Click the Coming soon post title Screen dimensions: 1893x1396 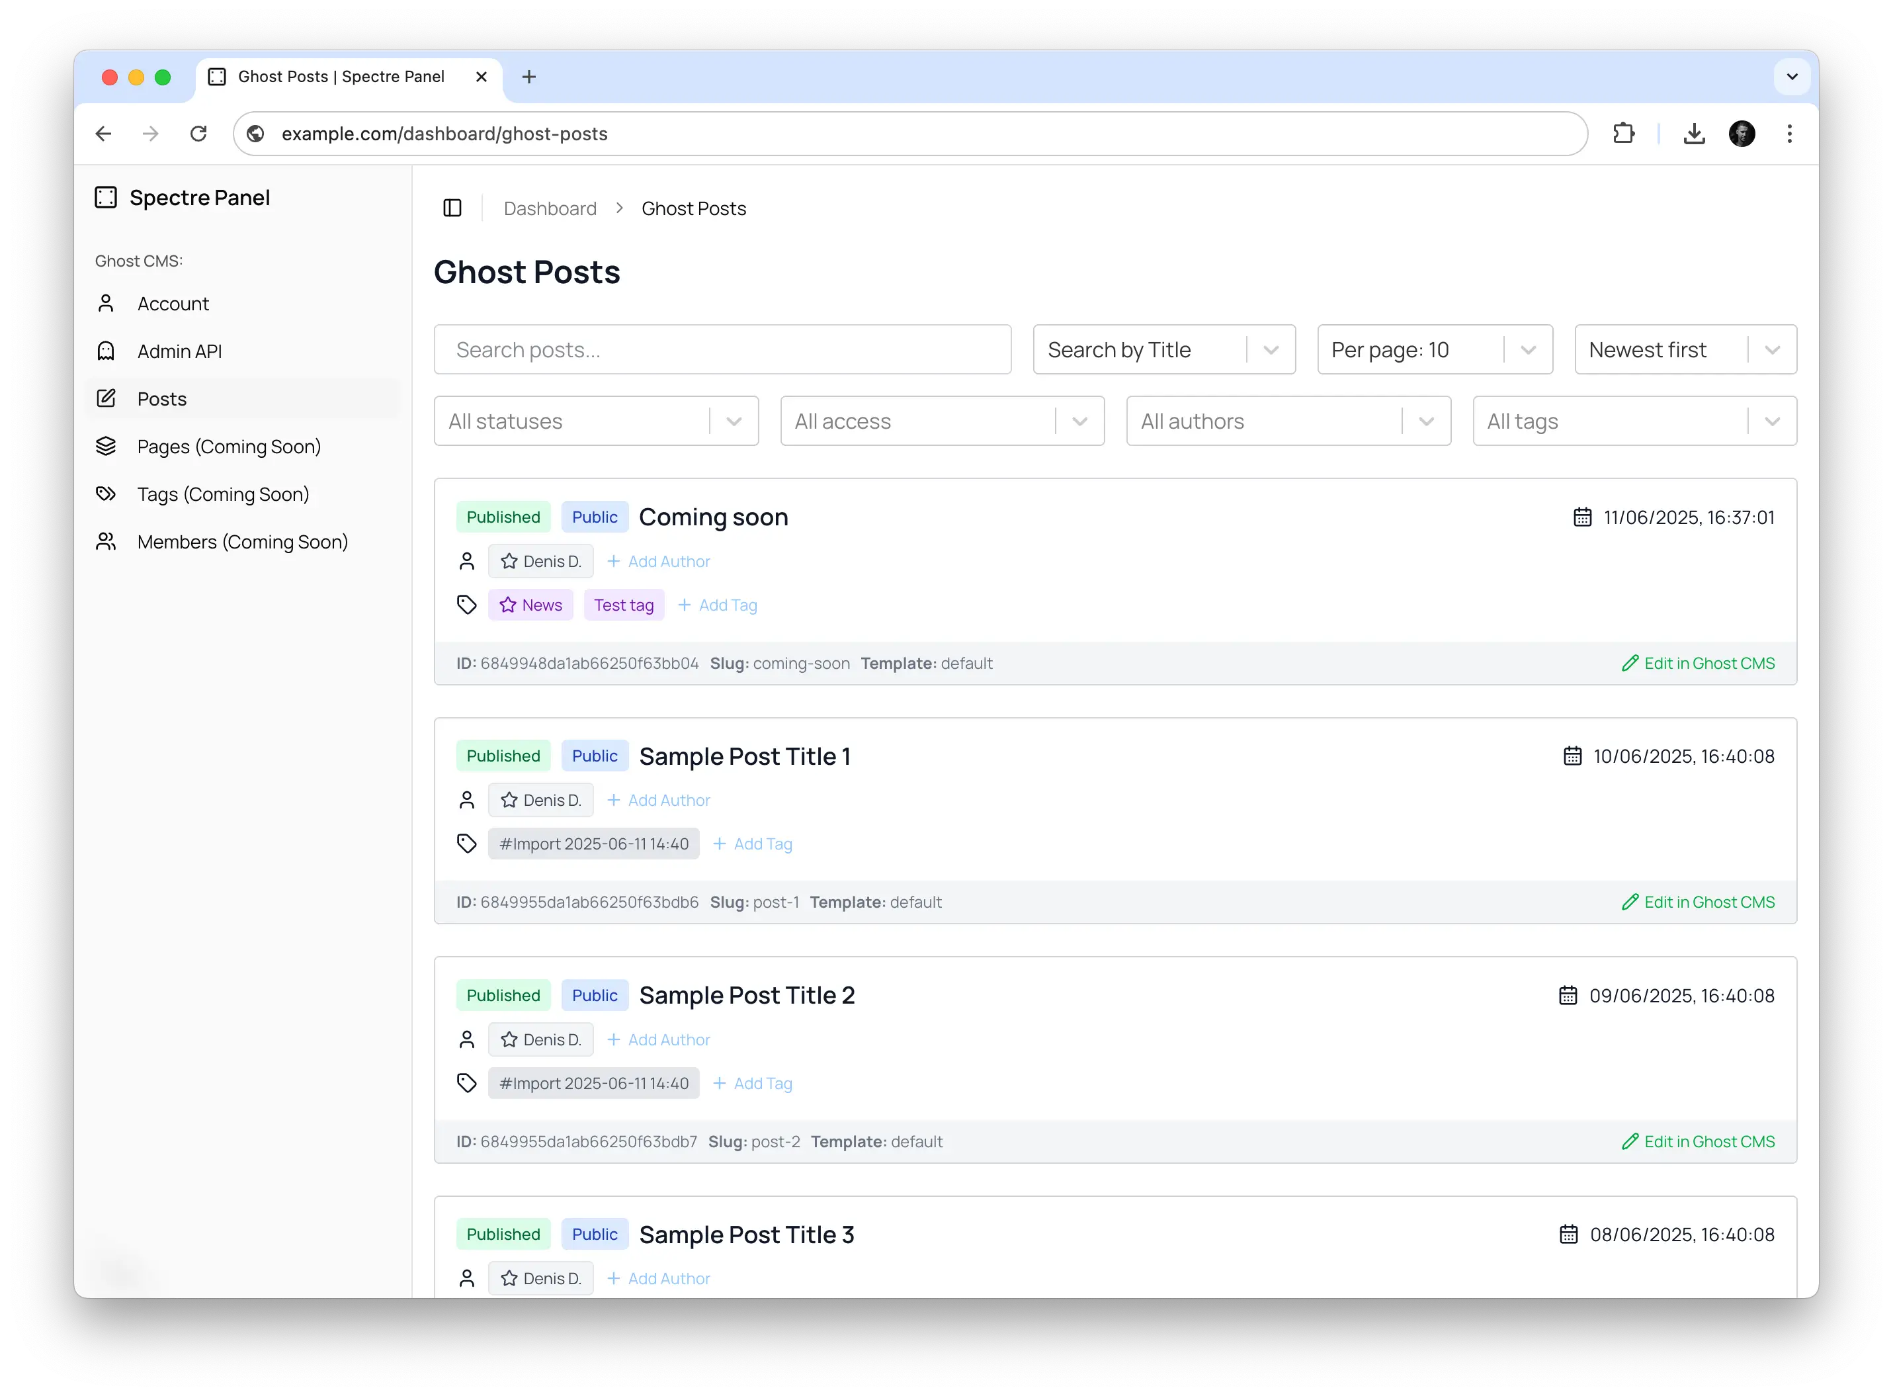pos(713,517)
